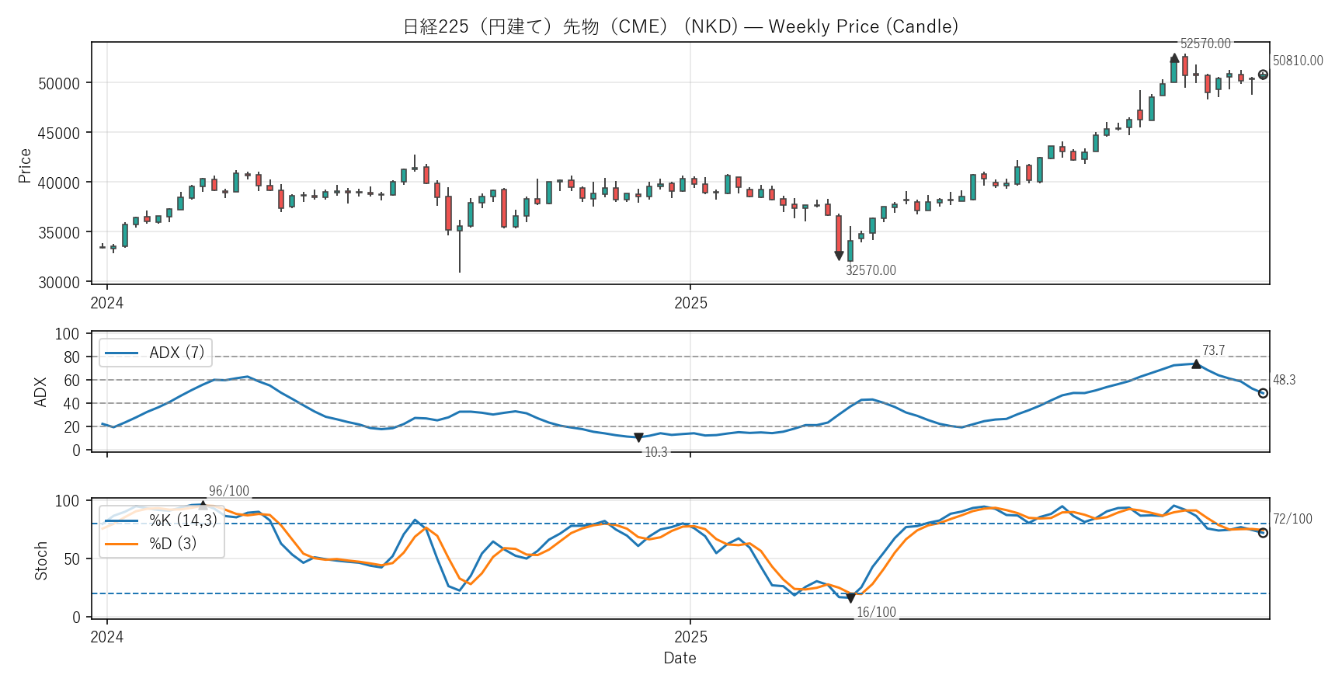Click the Stochastic high triangle at 96/100

pyautogui.click(x=203, y=505)
